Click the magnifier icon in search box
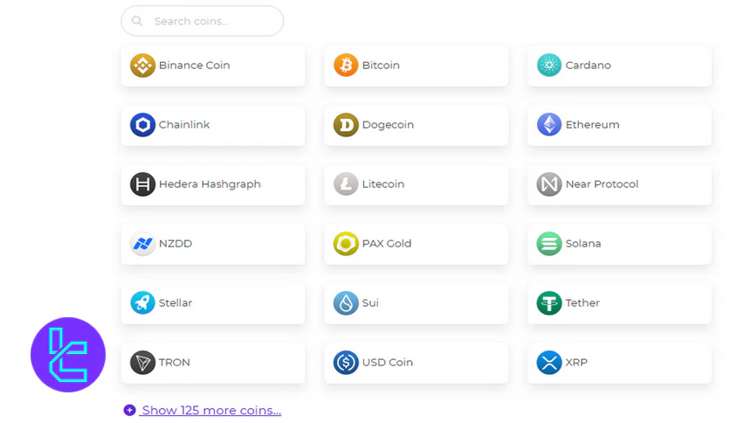 tap(137, 21)
